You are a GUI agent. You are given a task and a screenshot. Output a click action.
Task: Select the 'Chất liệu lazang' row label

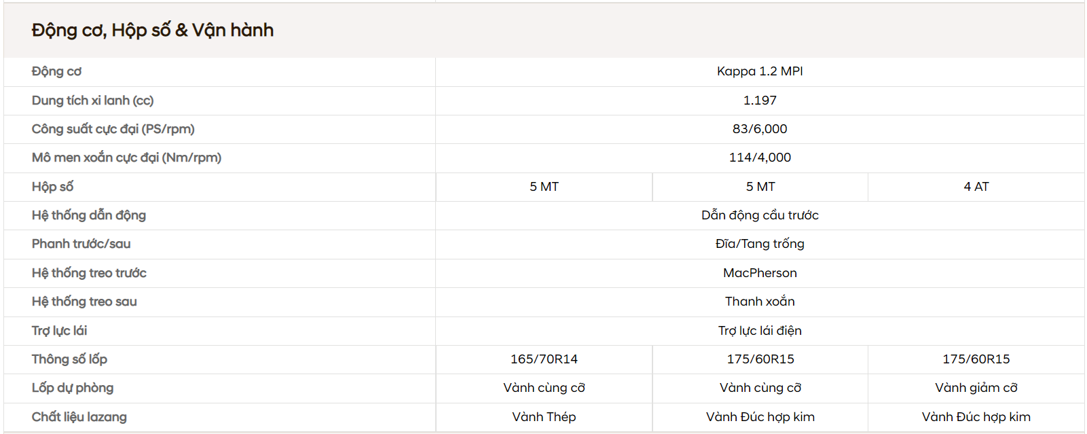pyautogui.click(x=79, y=417)
